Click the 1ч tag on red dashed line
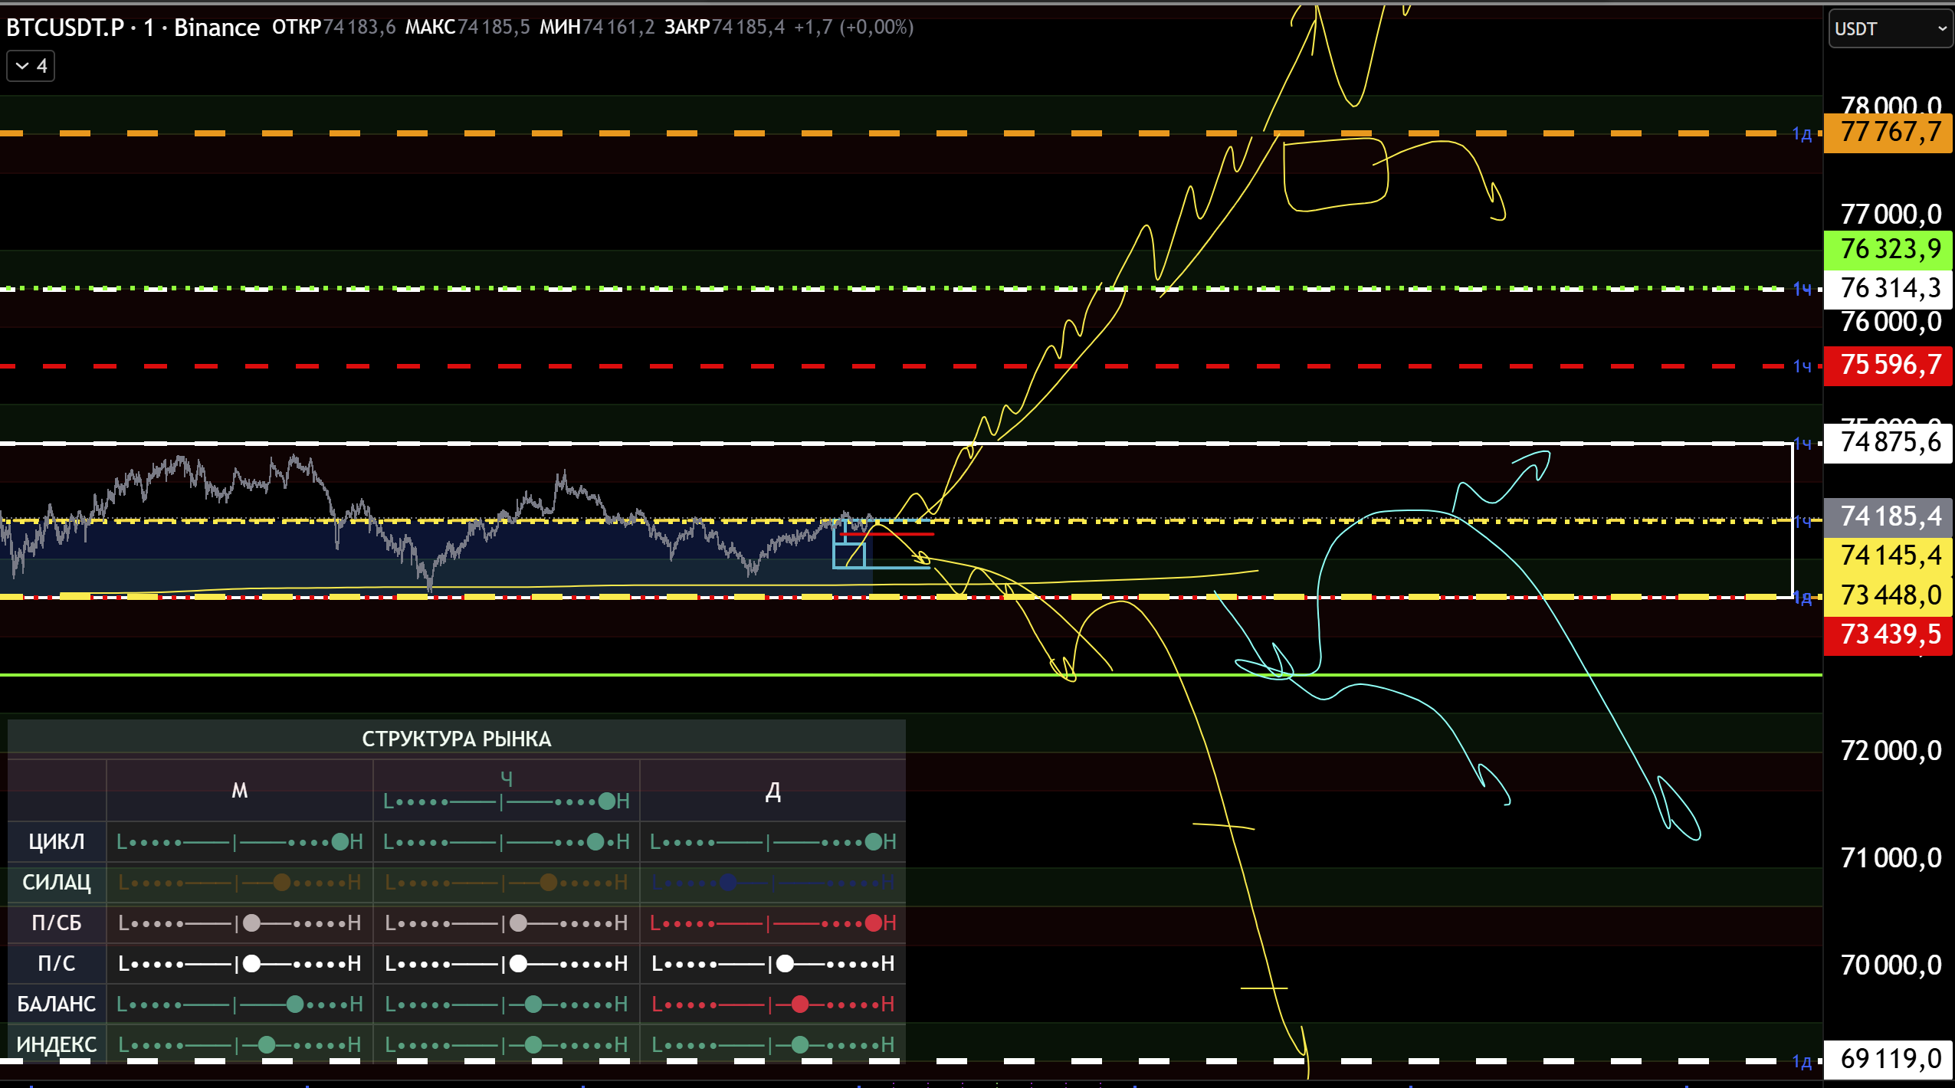This screenshot has width=1955, height=1088. point(1802,366)
